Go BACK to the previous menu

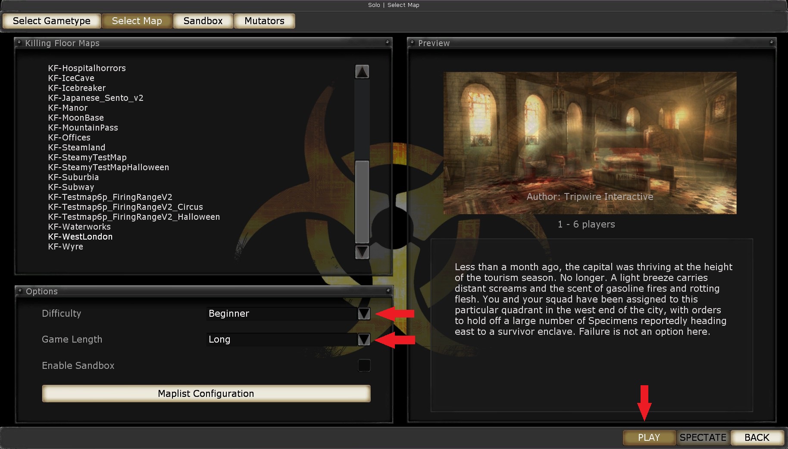(x=757, y=437)
